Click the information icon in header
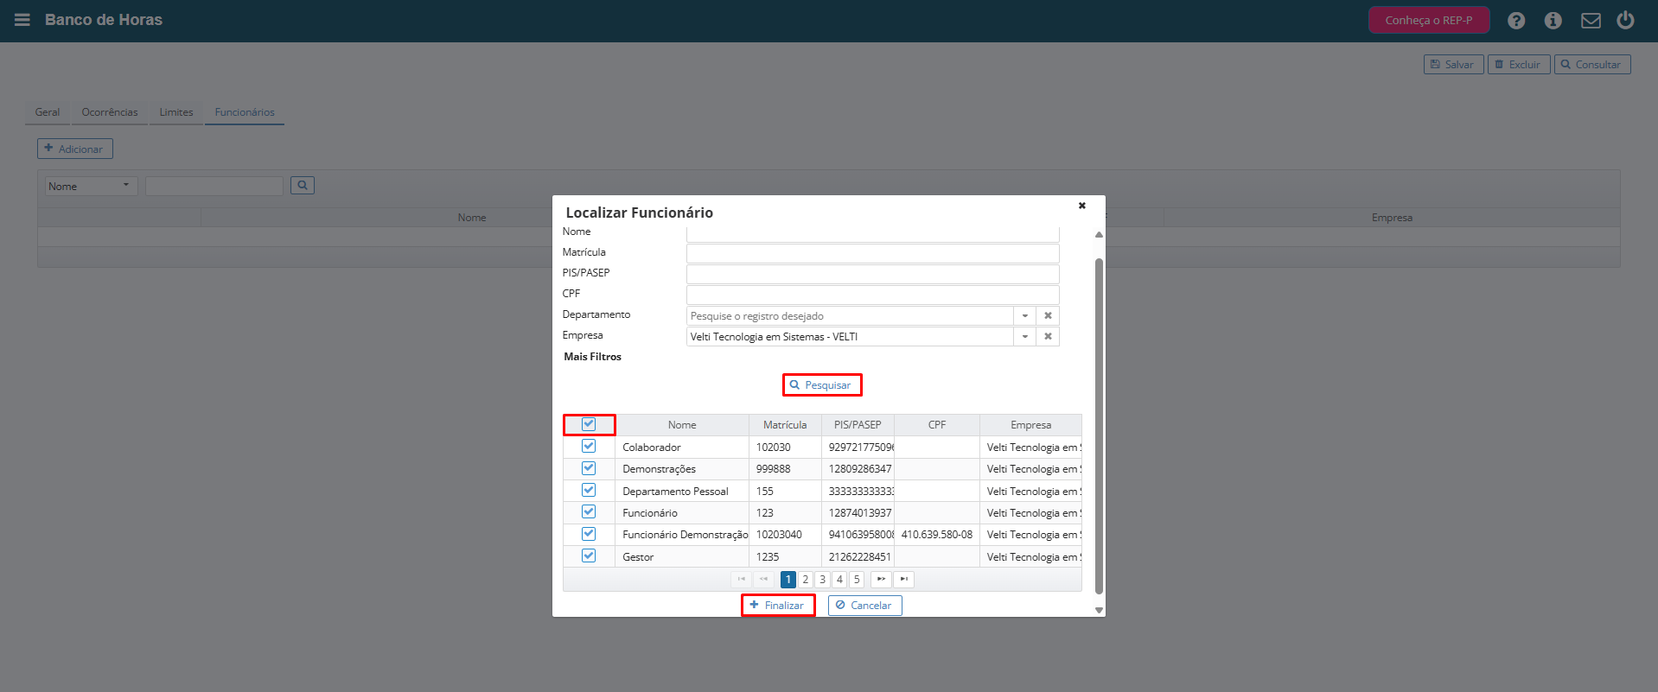The height and width of the screenshot is (692, 1658). [1553, 21]
